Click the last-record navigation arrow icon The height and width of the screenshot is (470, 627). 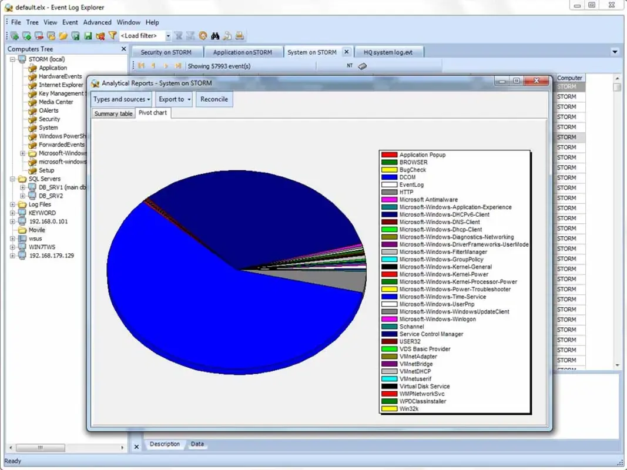(x=177, y=66)
